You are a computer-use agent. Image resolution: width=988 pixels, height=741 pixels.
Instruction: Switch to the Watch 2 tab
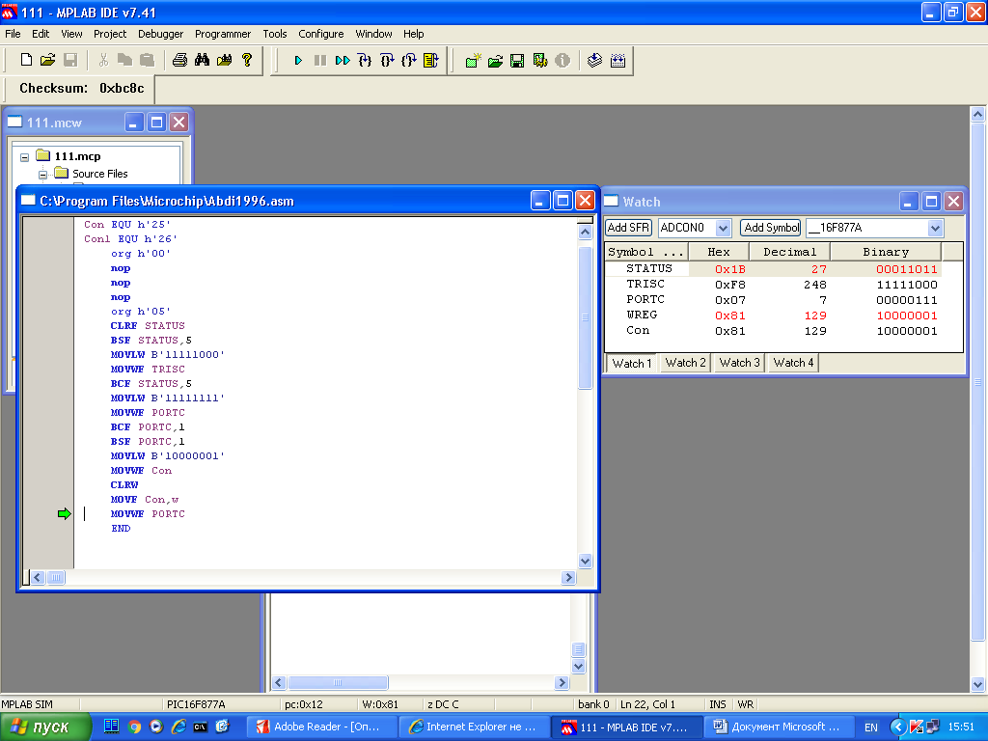point(686,363)
